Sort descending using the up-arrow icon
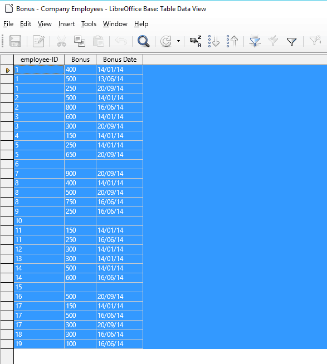This screenshot has height=364, width=327. tap(232, 41)
